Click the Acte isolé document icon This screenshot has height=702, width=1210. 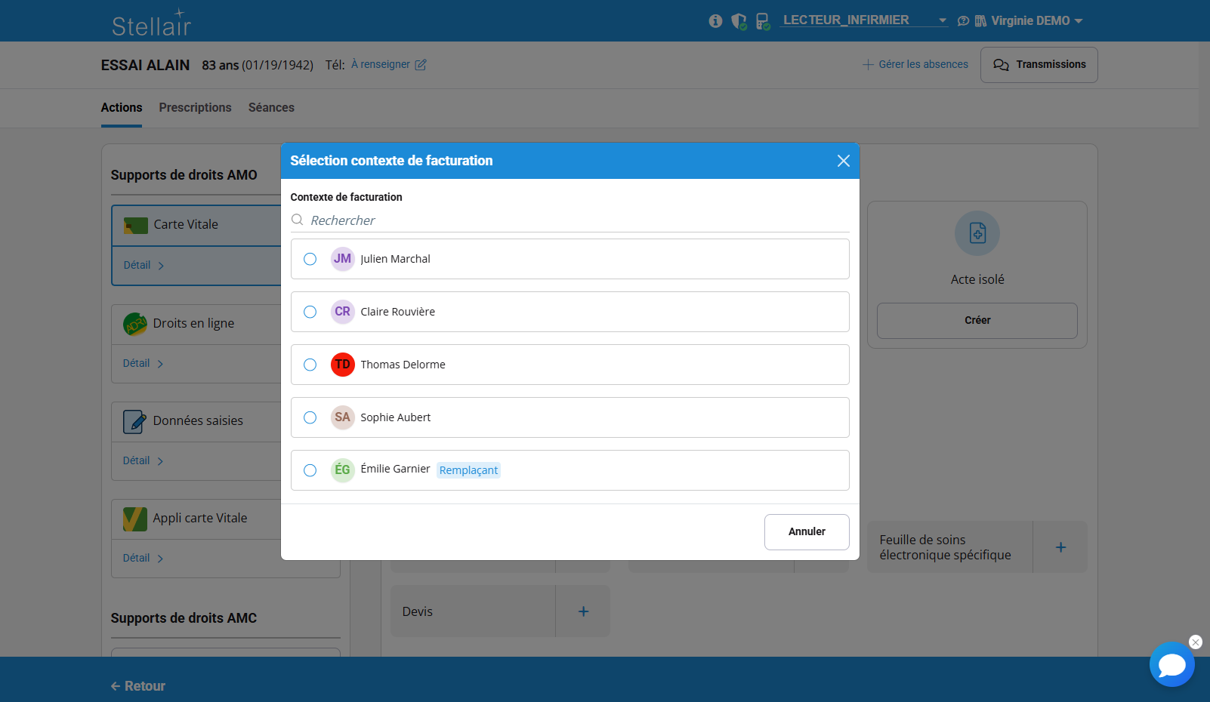977,233
